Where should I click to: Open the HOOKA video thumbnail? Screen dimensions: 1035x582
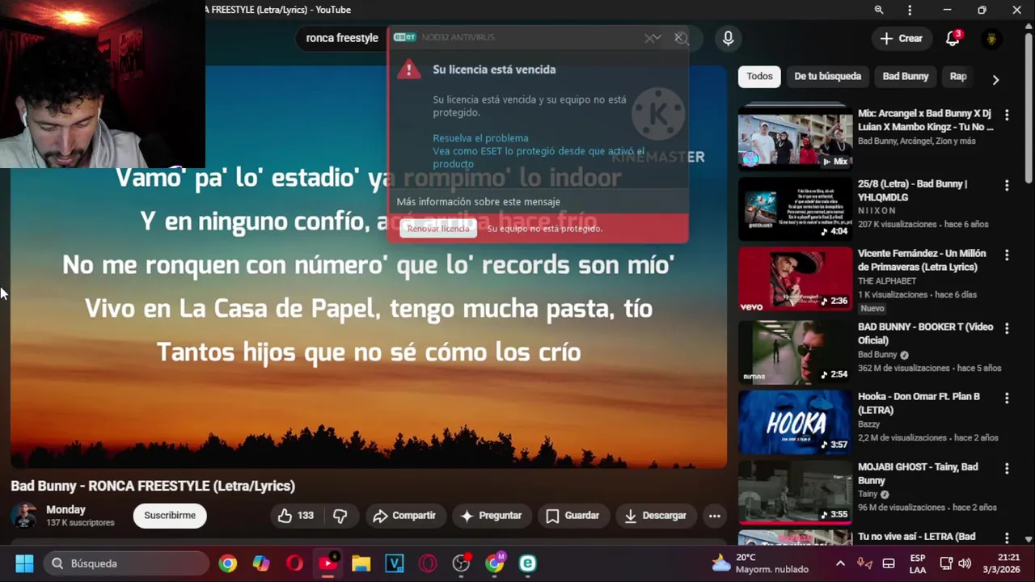pos(795,422)
